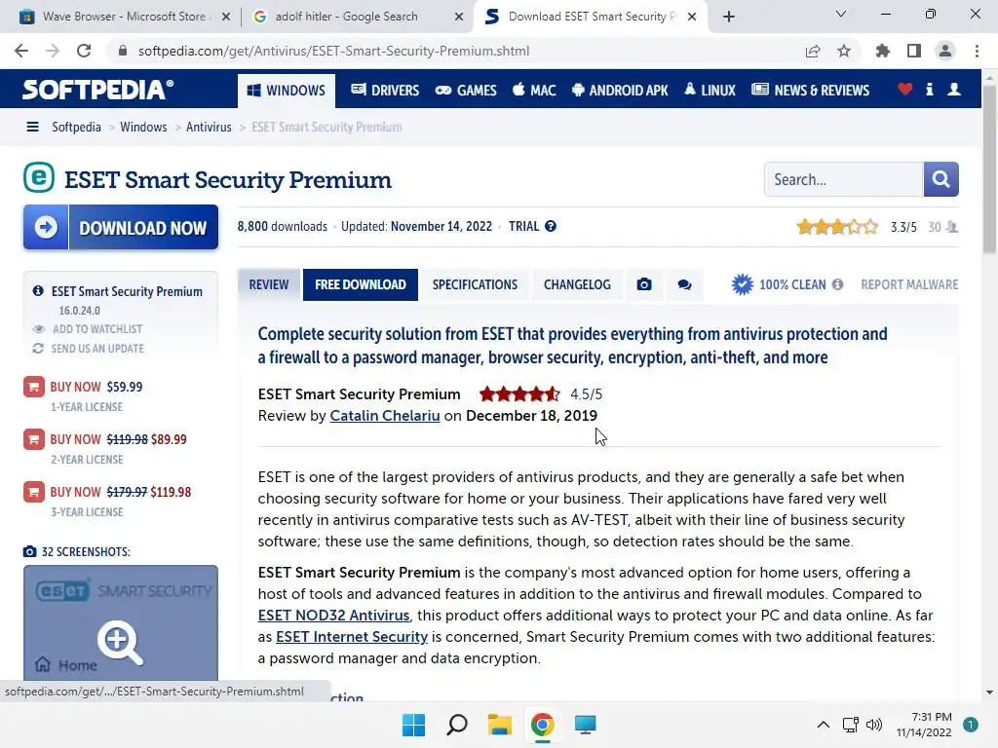Click the red heart favorites icon
The width and height of the screenshot is (998, 748).
click(905, 90)
